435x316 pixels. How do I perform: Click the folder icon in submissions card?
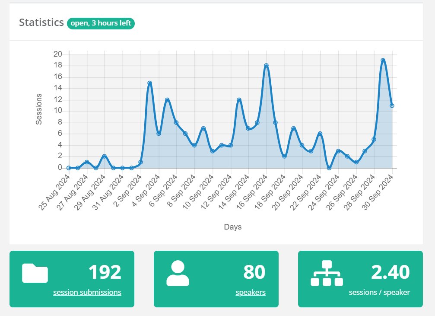[x=35, y=273]
